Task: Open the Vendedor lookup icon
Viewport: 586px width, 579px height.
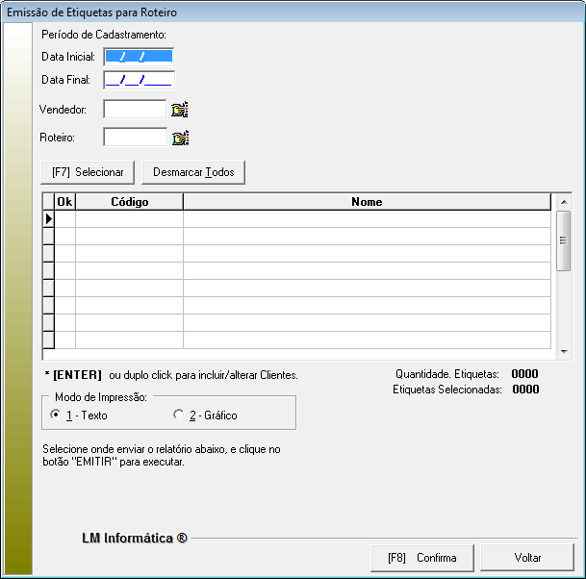Action: click(180, 110)
